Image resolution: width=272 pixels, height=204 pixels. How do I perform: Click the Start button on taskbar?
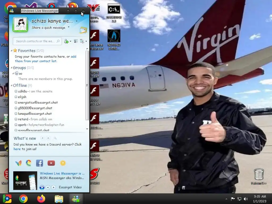pyautogui.click(x=7, y=199)
